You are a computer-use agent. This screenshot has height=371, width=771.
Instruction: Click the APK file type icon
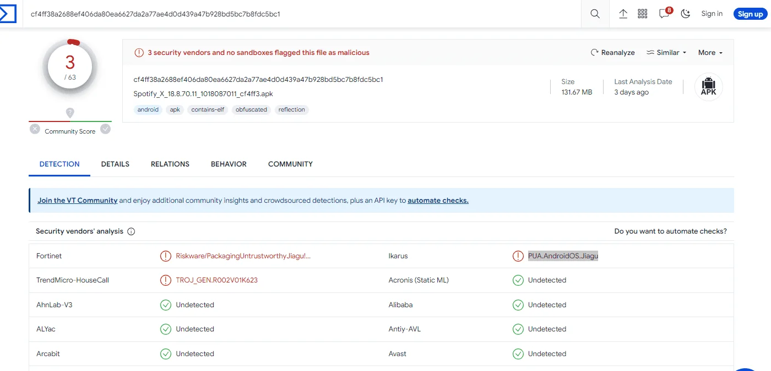(x=708, y=87)
